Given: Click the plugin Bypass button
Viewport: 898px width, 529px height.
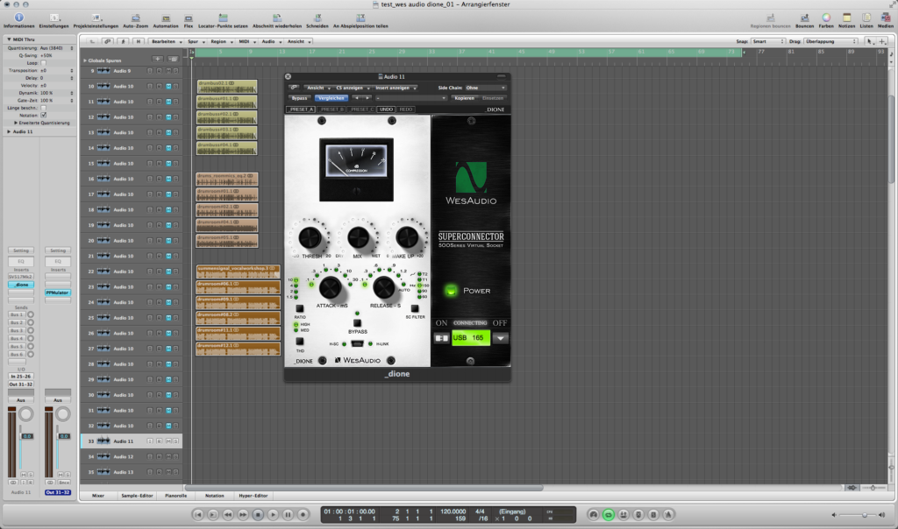Looking at the screenshot, I should pyautogui.click(x=299, y=98).
